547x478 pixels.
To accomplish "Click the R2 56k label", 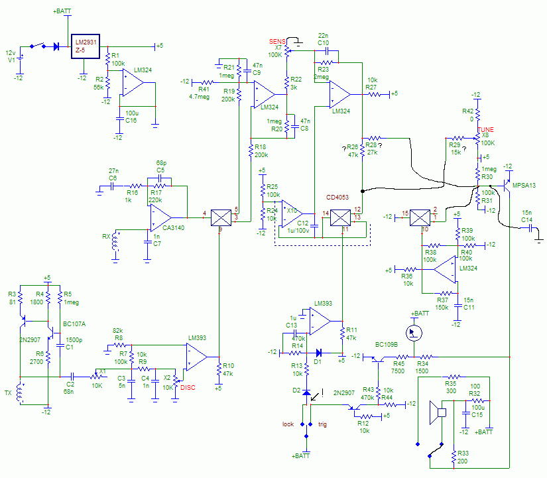I will point(99,83).
